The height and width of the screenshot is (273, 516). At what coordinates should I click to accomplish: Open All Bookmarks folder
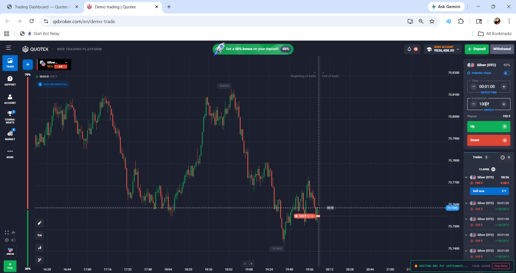(x=495, y=34)
